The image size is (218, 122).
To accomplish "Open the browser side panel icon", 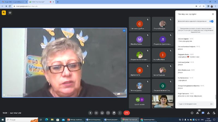I will click(x=208, y=6).
